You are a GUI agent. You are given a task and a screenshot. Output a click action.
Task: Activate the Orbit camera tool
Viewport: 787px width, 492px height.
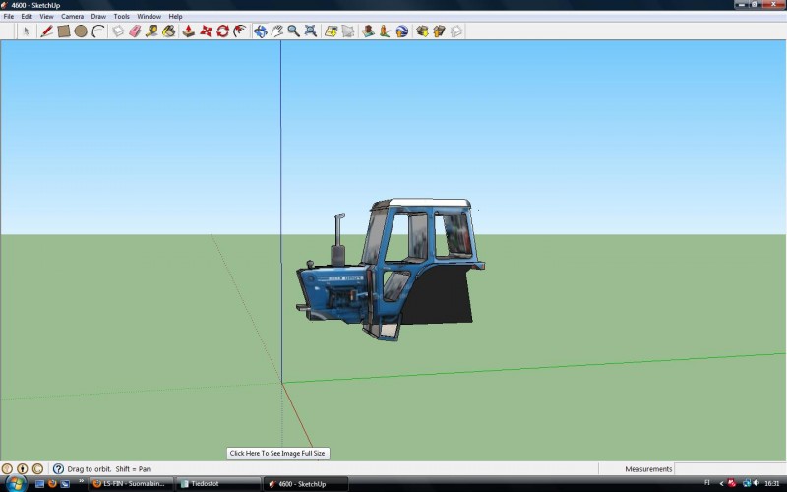pyautogui.click(x=260, y=31)
